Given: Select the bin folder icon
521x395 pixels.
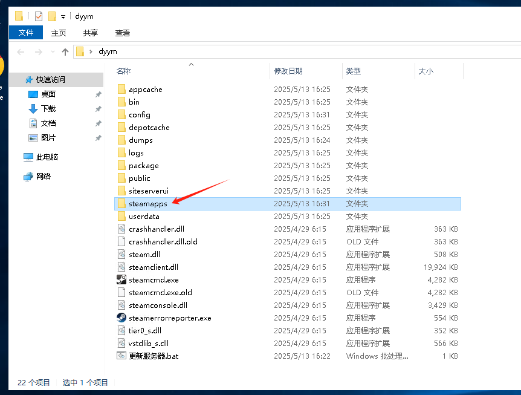Looking at the screenshot, I should tap(121, 102).
